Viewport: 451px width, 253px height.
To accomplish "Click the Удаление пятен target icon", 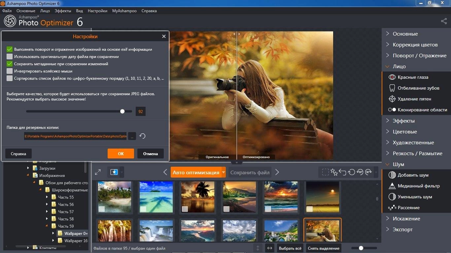I will [392, 99].
